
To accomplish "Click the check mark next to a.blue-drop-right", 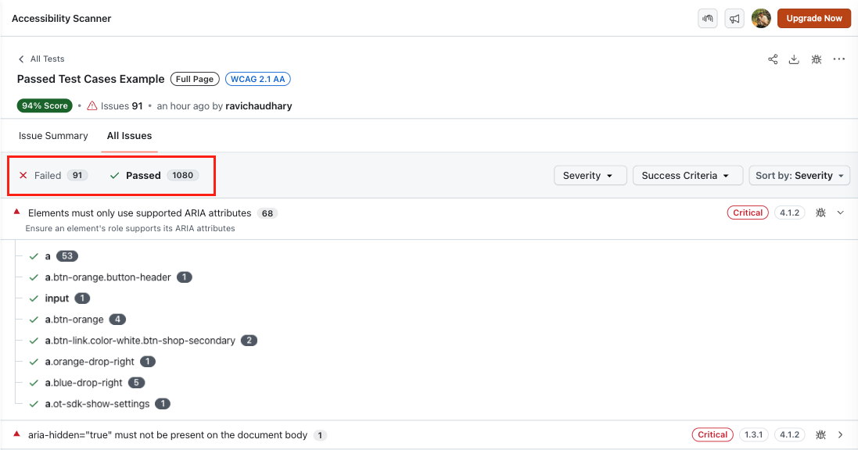I will tap(34, 383).
